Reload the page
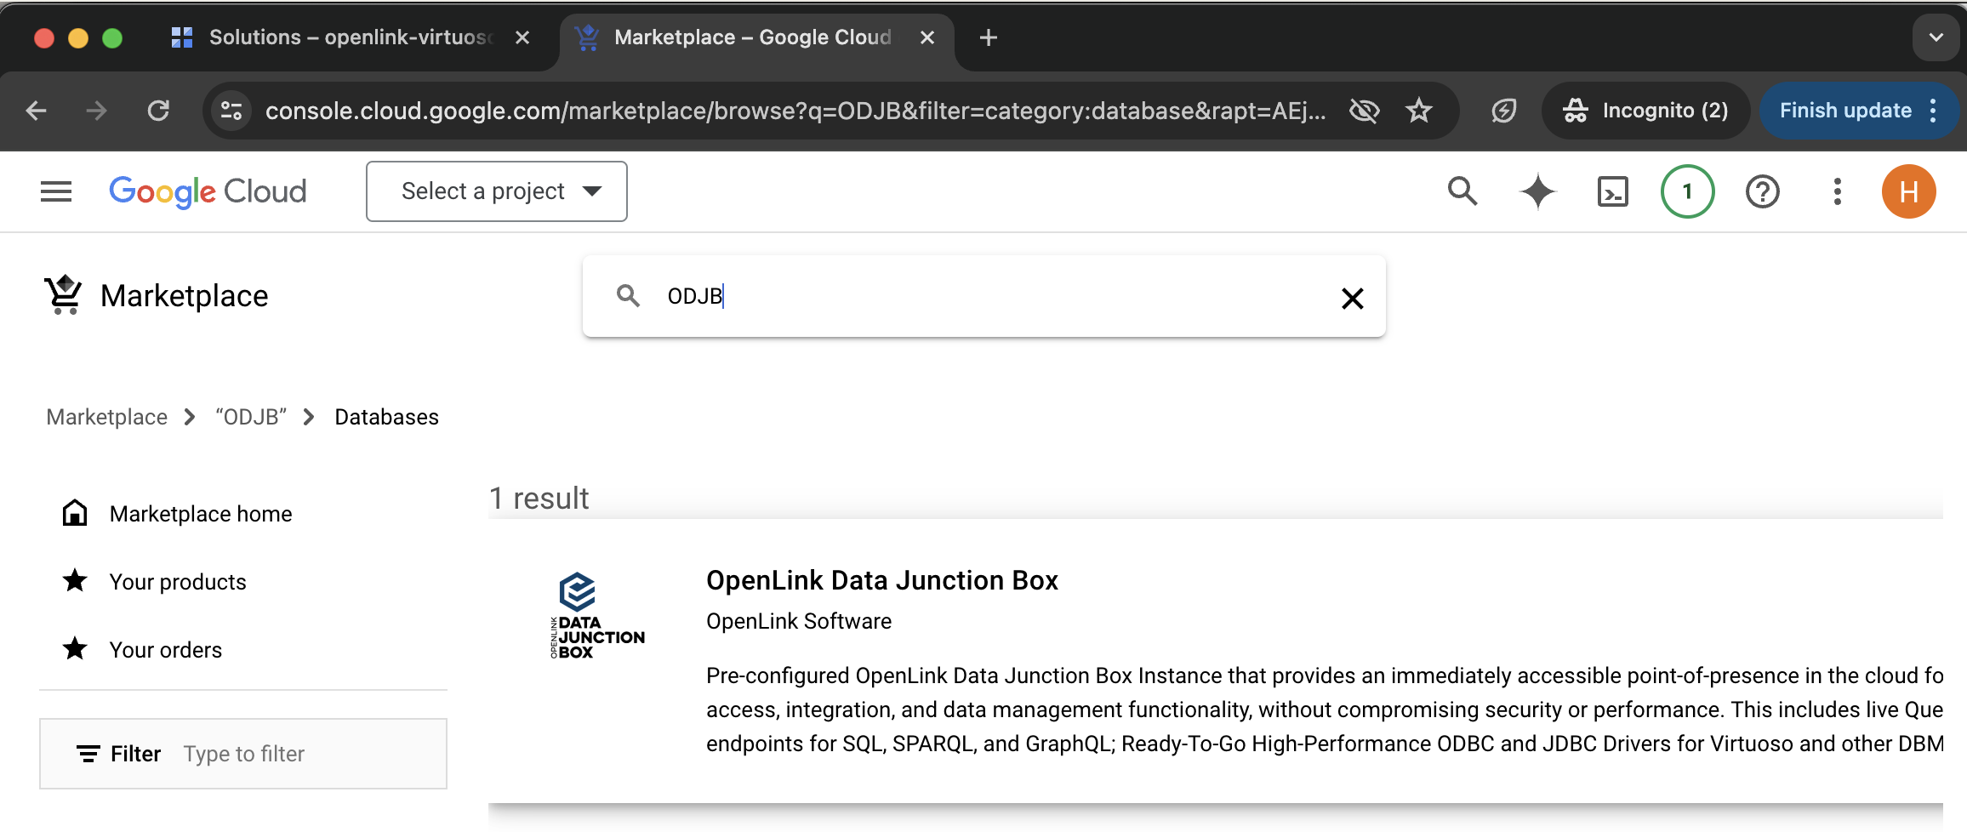 tap(158, 111)
